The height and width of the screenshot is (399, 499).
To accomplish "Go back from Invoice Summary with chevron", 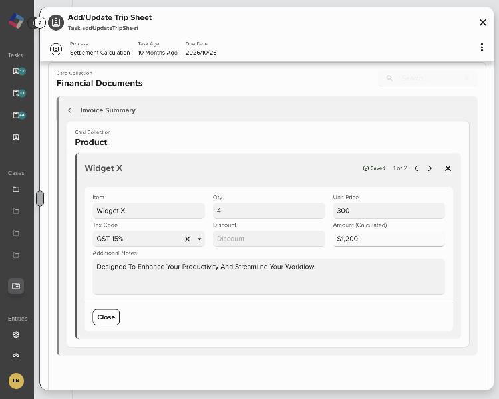I will [x=69, y=110].
